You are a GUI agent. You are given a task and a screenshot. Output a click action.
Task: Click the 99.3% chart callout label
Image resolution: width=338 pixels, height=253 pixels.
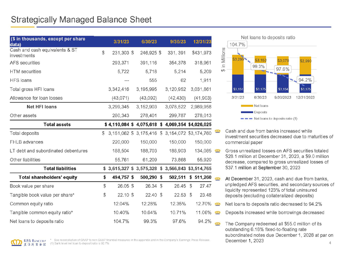tap(258, 66)
